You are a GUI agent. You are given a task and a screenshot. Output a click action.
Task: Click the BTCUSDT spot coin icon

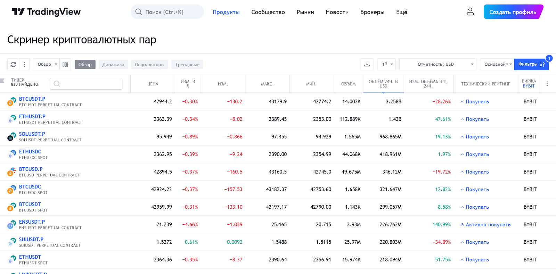[x=11, y=207]
